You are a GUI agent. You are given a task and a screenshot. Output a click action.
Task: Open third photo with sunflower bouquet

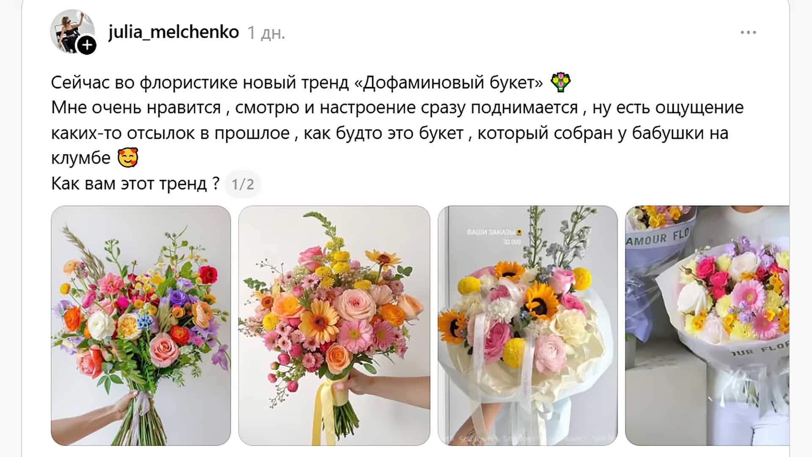pyautogui.click(x=528, y=325)
